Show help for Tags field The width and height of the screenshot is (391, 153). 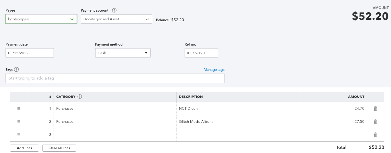click(x=16, y=69)
